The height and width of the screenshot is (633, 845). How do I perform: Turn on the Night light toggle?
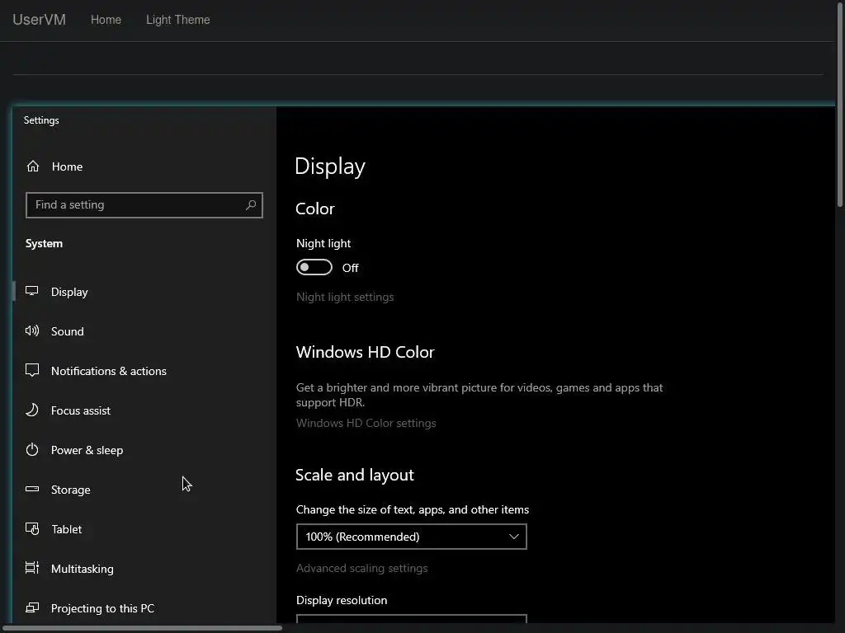314,268
